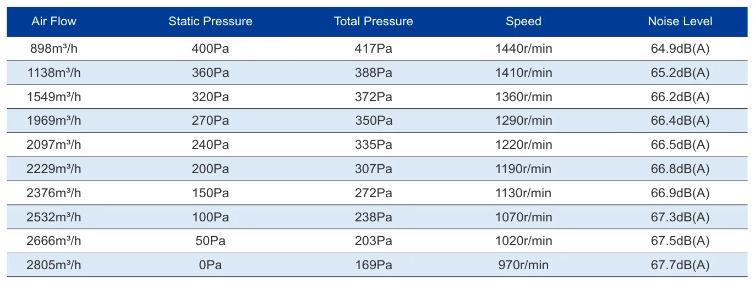This screenshot has width=755, height=284.
Task: Click the 0Pa static pressure cell
Action: pos(210,265)
